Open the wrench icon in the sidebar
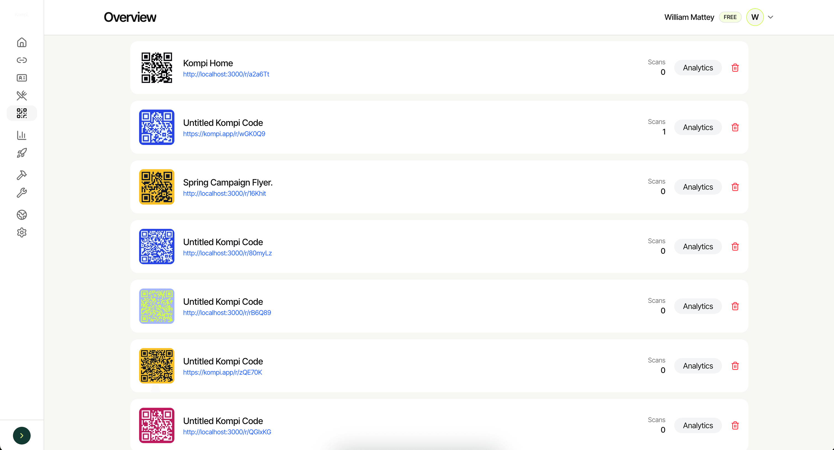The image size is (834, 450). click(22, 193)
